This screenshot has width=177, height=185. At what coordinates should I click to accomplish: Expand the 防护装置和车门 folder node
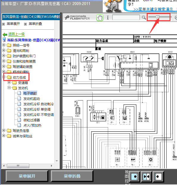tap(4, 56)
